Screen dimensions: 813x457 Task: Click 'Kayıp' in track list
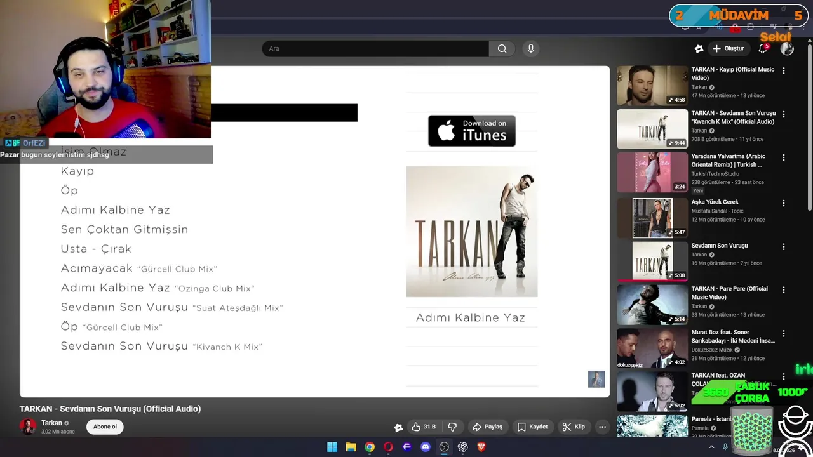click(x=77, y=171)
